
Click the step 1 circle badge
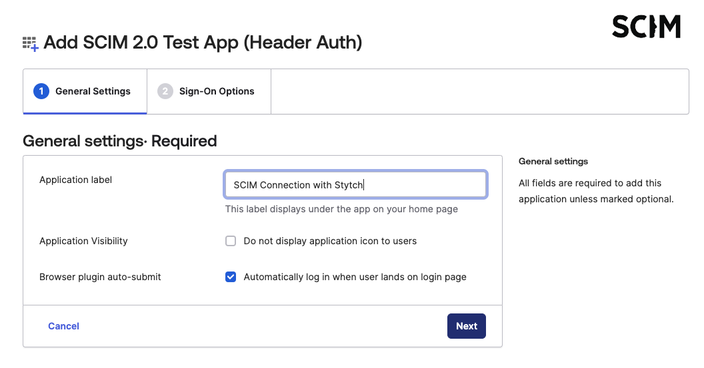click(x=41, y=91)
